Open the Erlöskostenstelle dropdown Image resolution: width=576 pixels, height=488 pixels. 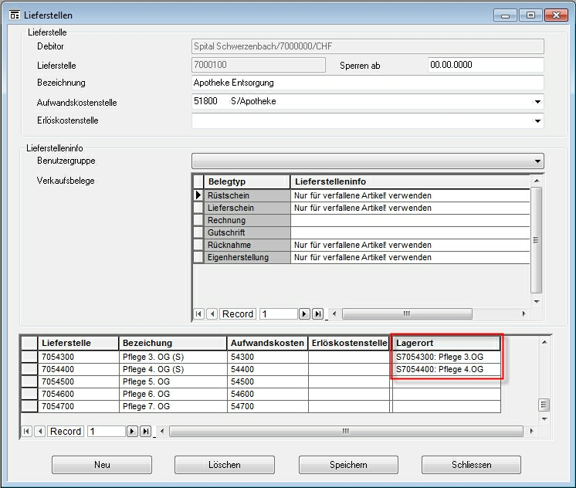pos(537,121)
